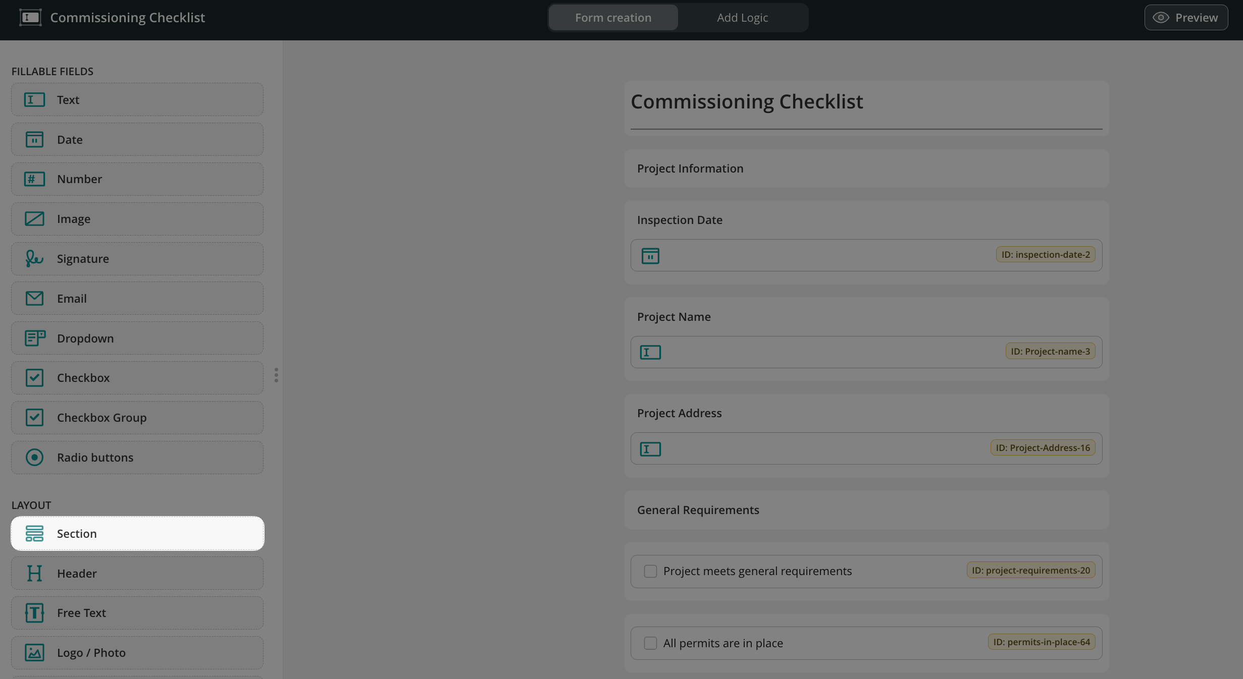Select the Date field calendar icon
The image size is (1243, 679).
(34, 140)
